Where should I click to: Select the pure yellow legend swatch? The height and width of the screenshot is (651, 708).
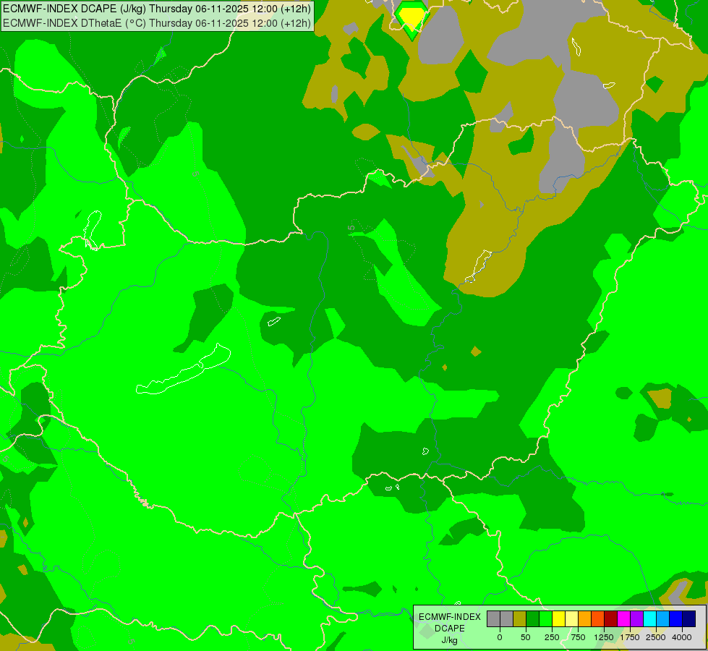(x=558, y=619)
